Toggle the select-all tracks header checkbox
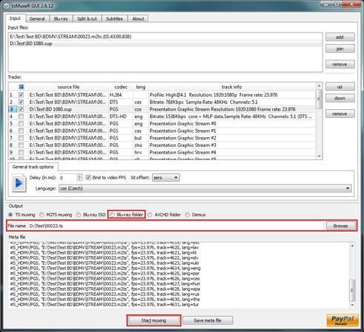 pos(21,86)
